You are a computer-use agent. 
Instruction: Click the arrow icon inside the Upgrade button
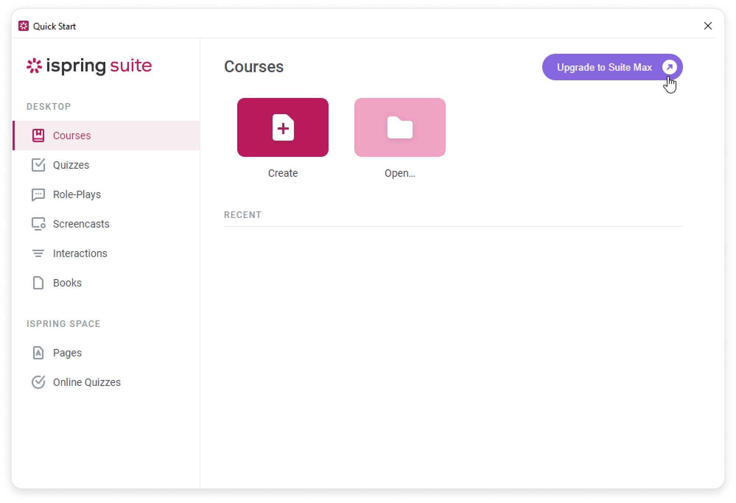pos(670,67)
